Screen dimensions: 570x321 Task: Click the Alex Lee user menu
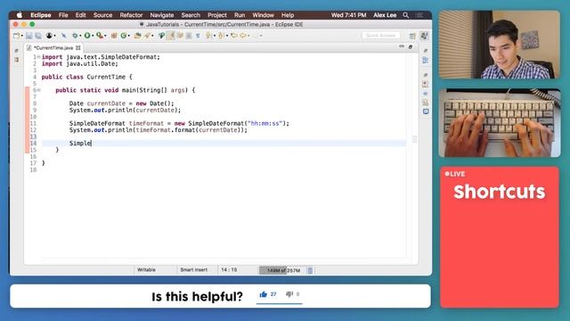[385, 15]
